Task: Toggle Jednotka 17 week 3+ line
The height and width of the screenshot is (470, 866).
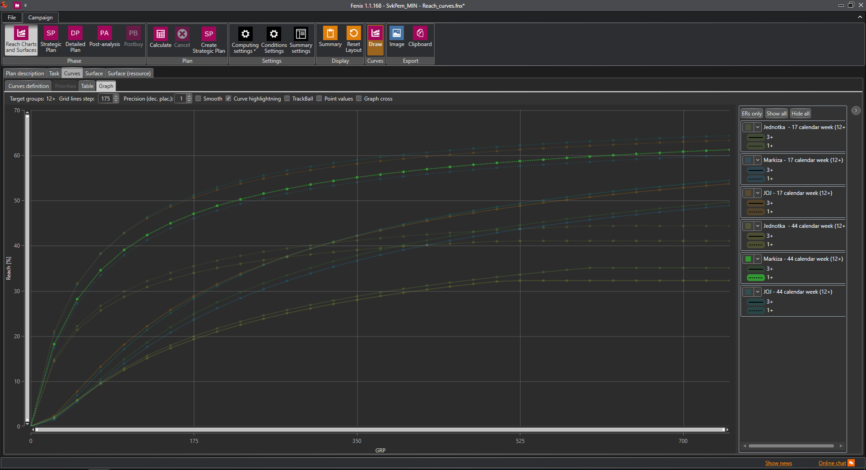Action: [x=756, y=137]
